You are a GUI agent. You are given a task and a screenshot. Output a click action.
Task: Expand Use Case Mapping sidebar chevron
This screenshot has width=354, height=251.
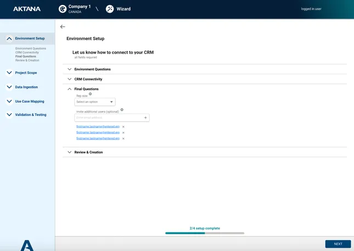click(9, 102)
